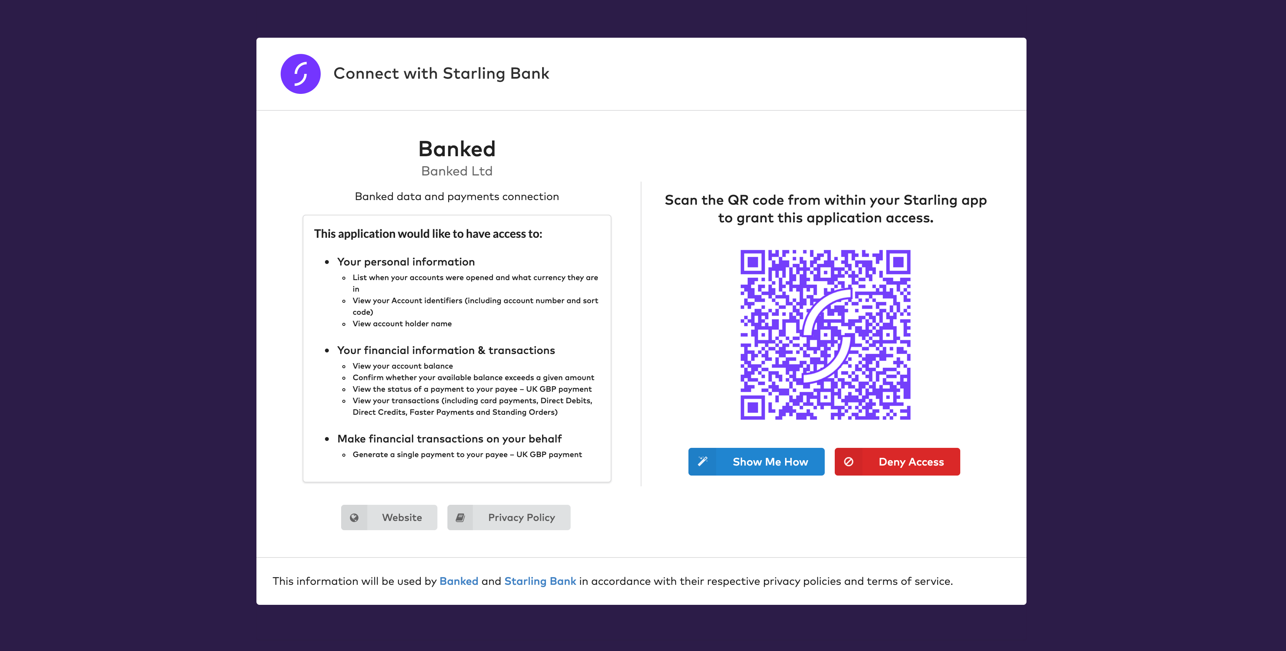Viewport: 1286px width, 651px height.
Task: Click the View account holder name entry
Action: (x=402, y=324)
